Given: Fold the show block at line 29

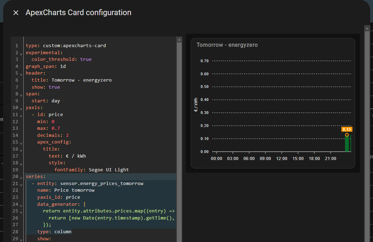Looking at the screenshot, I should [21, 240].
